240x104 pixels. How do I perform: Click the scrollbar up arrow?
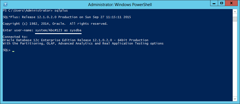click(x=235, y=12)
